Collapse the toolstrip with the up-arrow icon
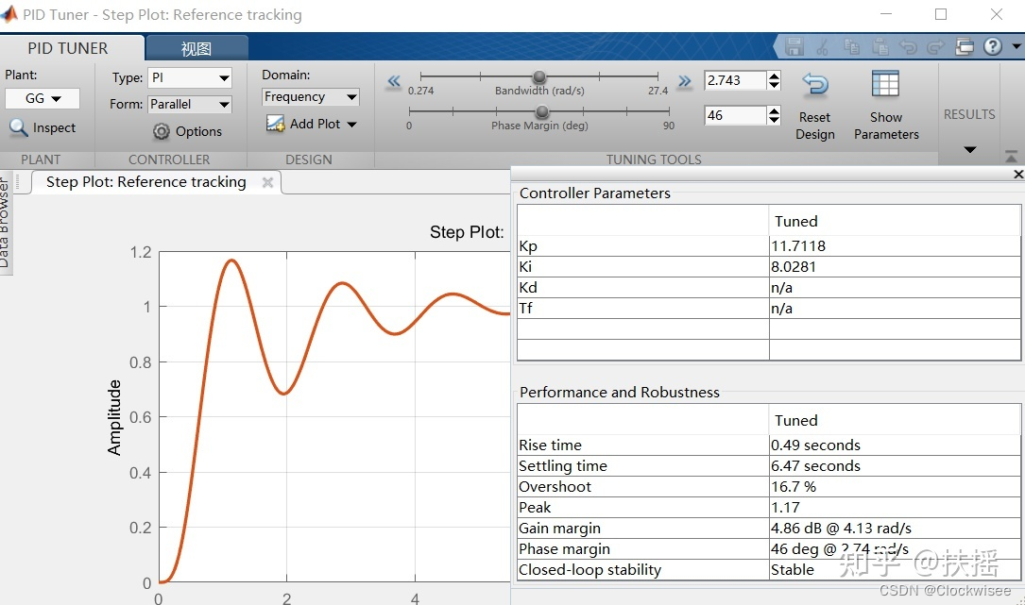Image resolution: width=1025 pixels, height=605 pixels. 1011,156
